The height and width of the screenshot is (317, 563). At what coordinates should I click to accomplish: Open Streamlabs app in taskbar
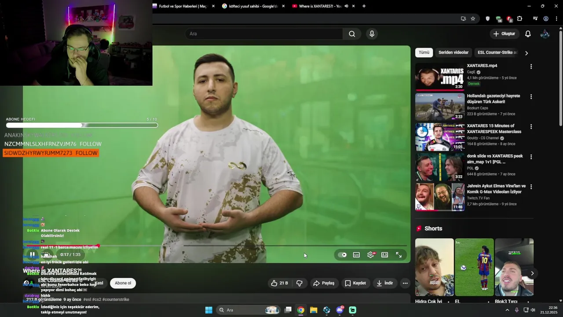point(352,310)
